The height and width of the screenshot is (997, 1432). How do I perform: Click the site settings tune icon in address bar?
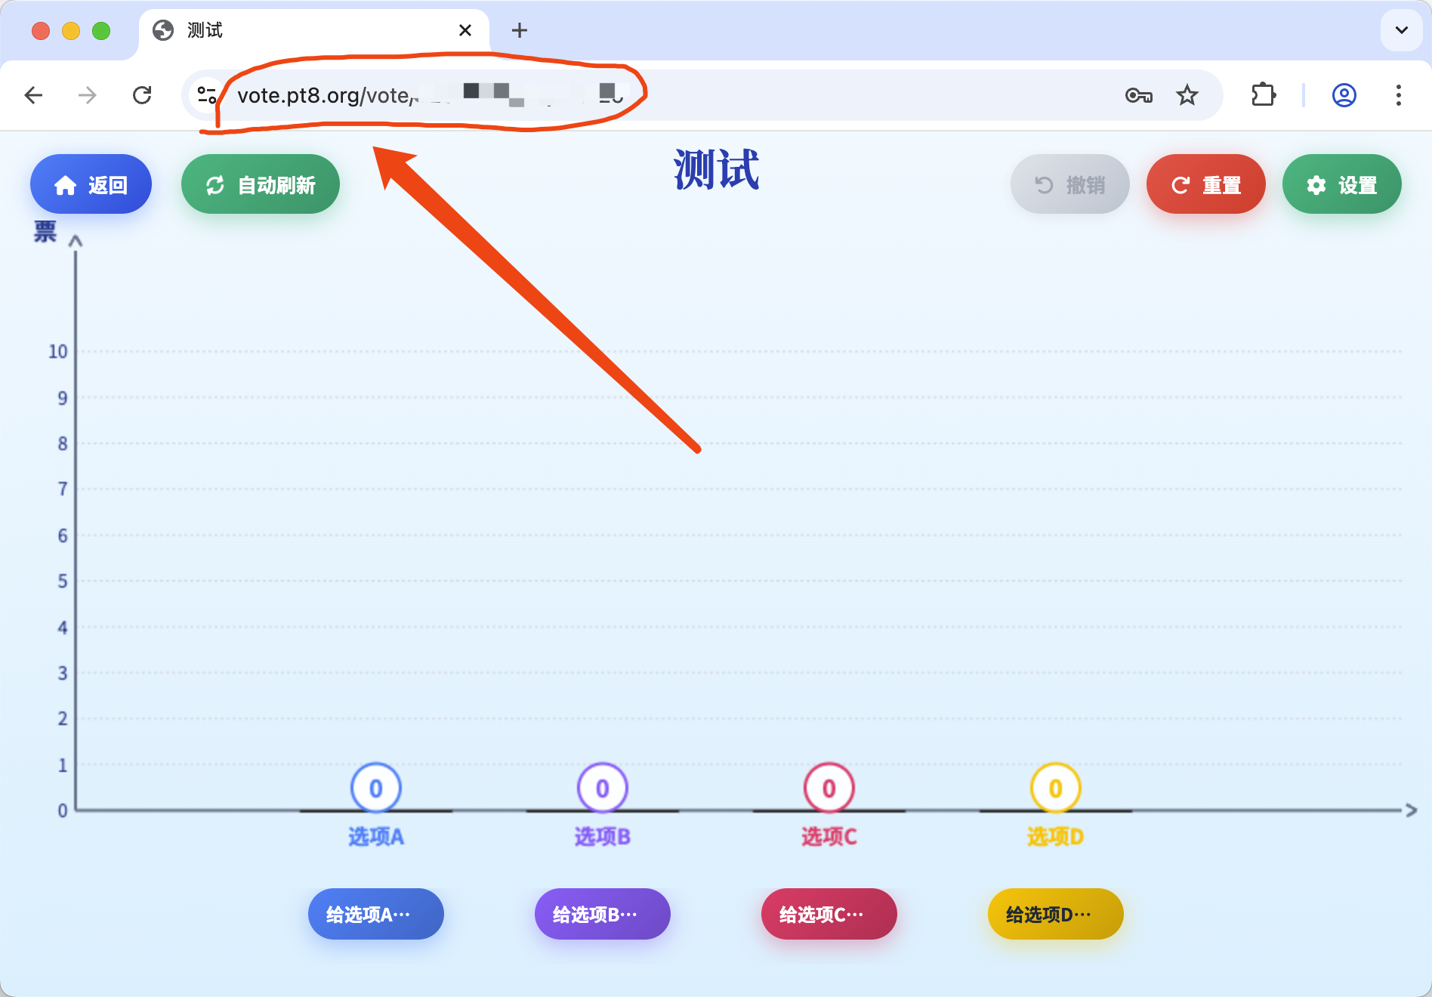(x=206, y=95)
